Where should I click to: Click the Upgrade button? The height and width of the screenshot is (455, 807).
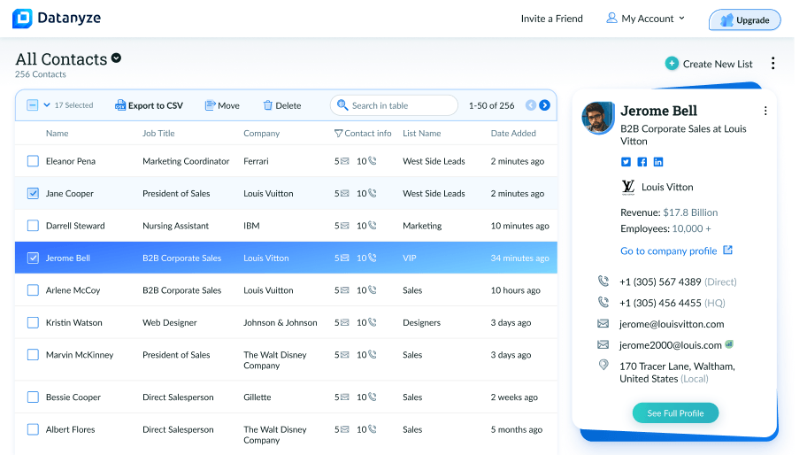click(x=745, y=20)
